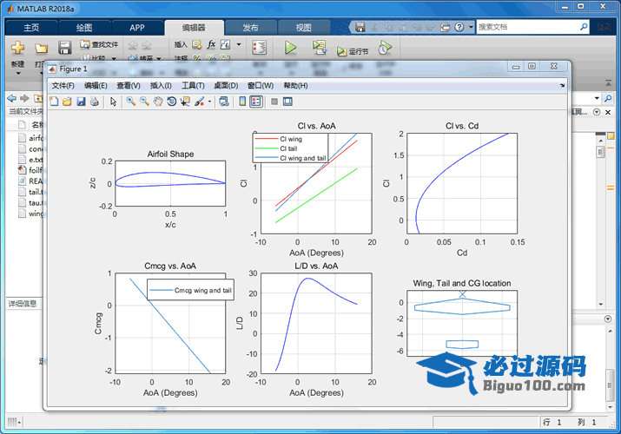Toggle the Edit Plot arrow pointer
This screenshot has width=621, height=434.
click(x=113, y=102)
